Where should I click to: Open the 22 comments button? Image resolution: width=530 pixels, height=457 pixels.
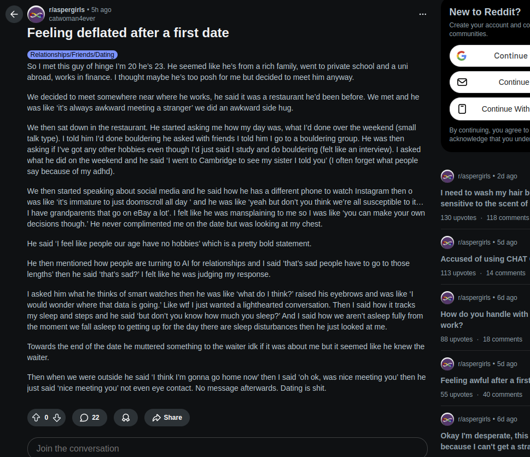click(x=90, y=418)
